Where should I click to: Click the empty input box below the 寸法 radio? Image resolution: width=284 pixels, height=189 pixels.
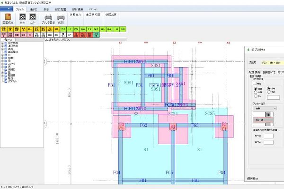(273, 97)
